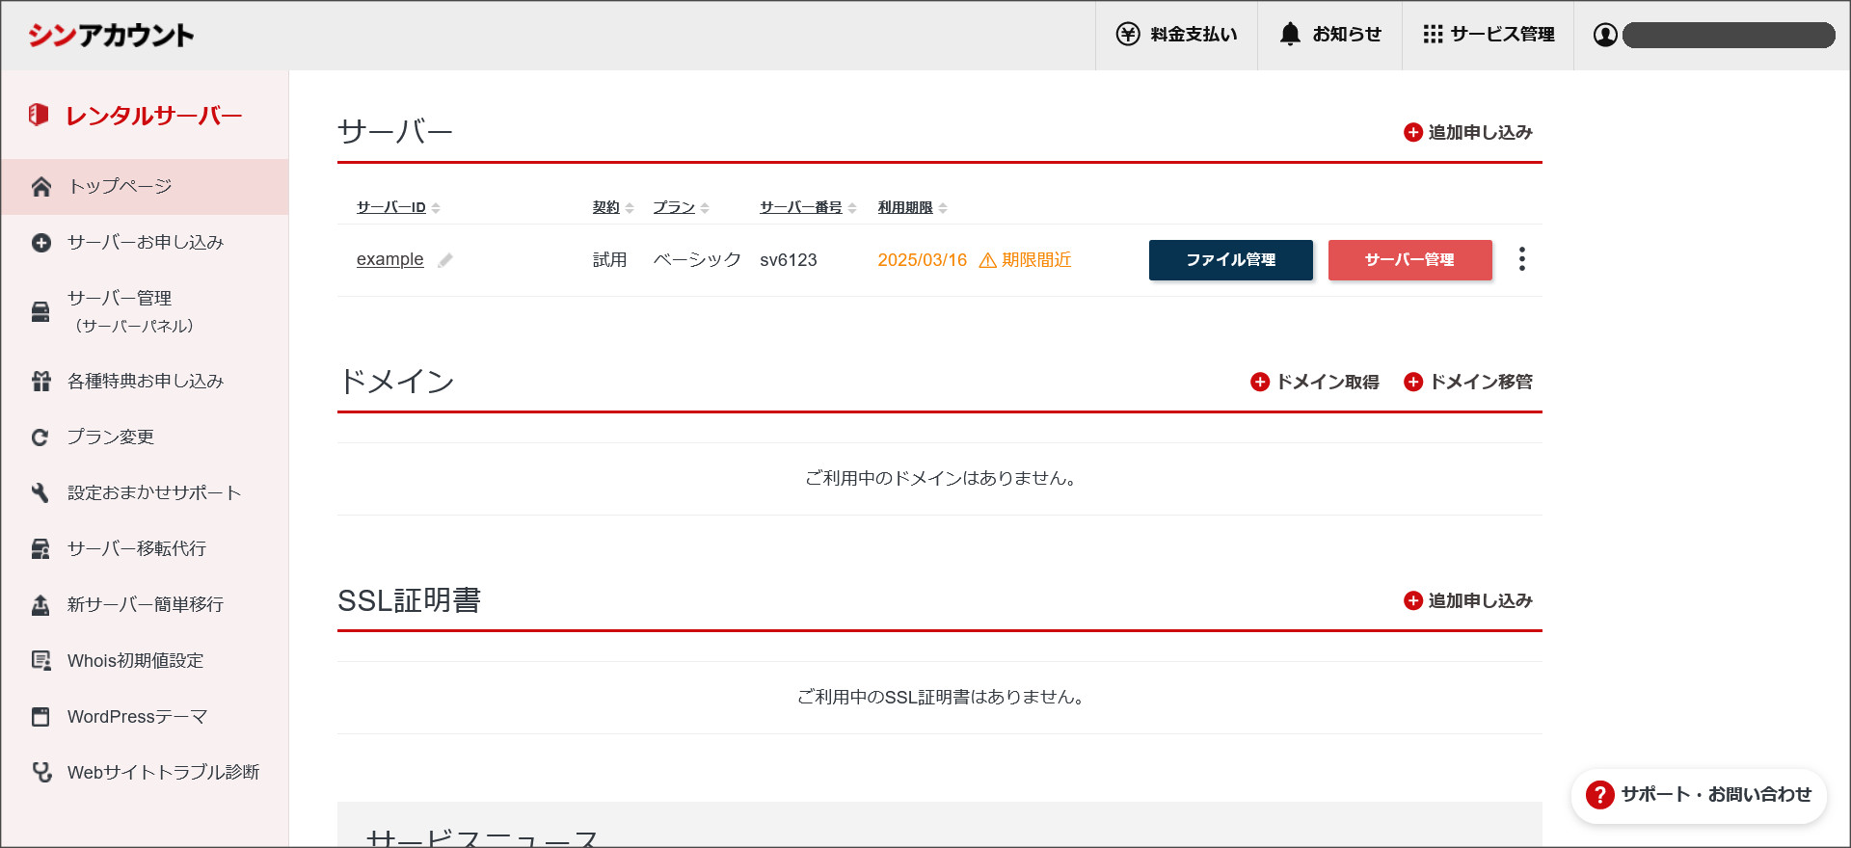Click the notification bell icon
The height and width of the screenshot is (848, 1851).
[1290, 34]
